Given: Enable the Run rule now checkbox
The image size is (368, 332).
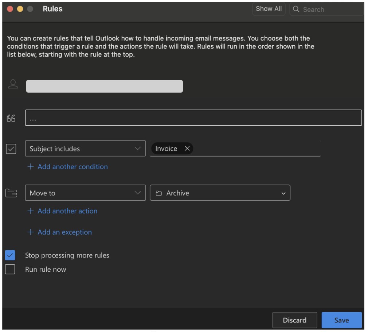Looking at the screenshot, I should (10, 270).
